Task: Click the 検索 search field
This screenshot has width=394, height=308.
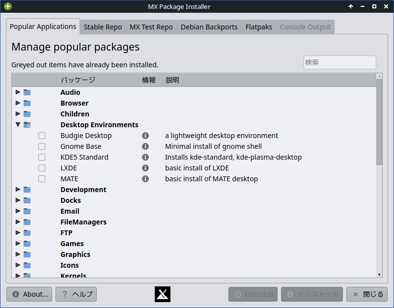Action: click(340, 62)
